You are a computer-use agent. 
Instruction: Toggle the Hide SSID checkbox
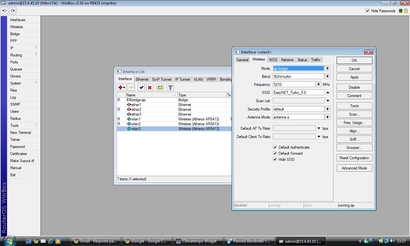(275, 159)
